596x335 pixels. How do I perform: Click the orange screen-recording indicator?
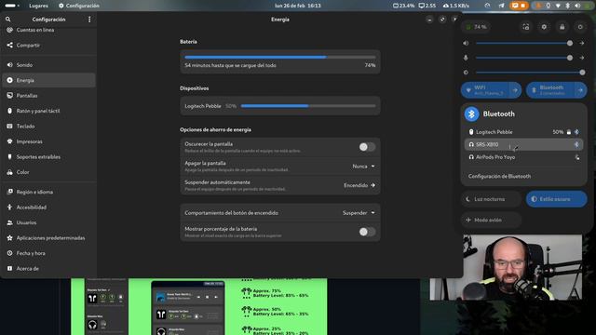click(x=519, y=6)
